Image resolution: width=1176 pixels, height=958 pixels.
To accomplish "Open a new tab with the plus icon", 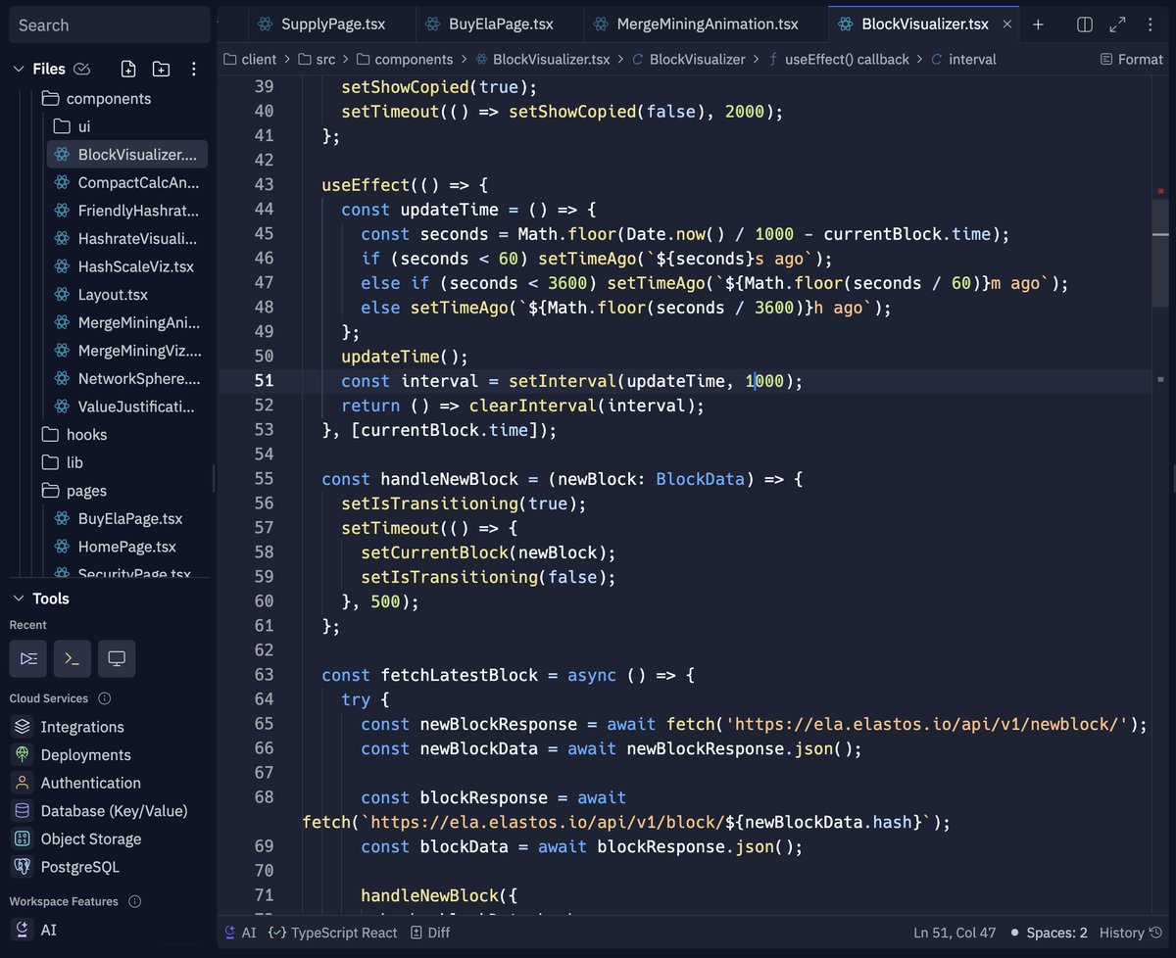I will [1039, 24].
